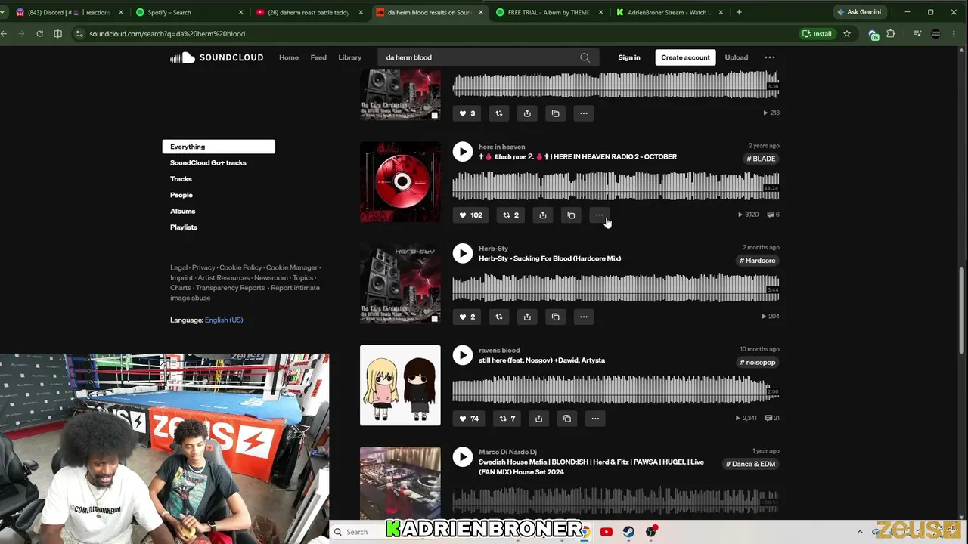The image size is (968, 544).
Task: Open the new tab plus button
Action: [x=739, y=12]
